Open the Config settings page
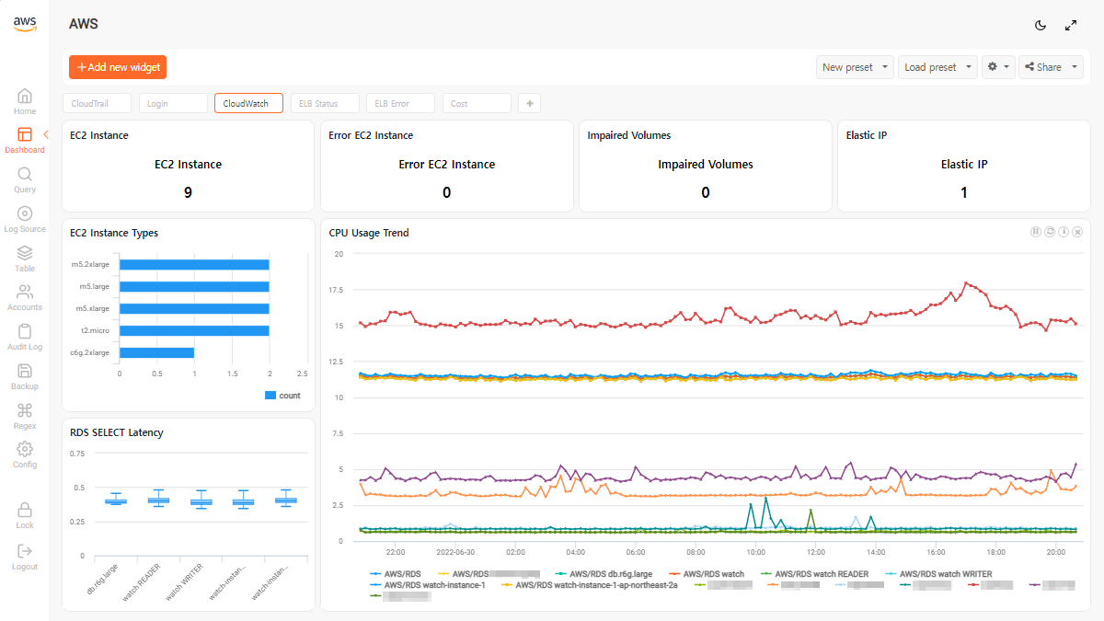The image size is (1104, 621). coord(25,454)
